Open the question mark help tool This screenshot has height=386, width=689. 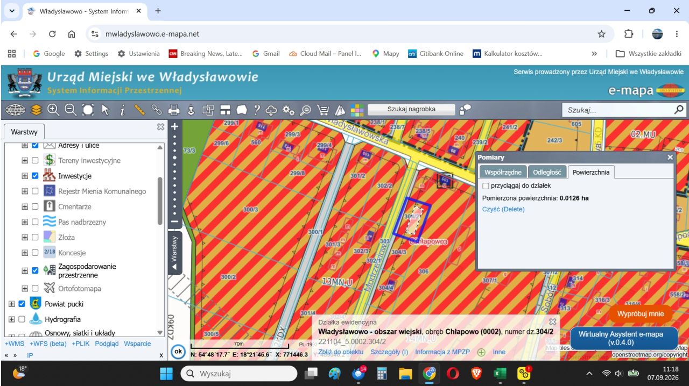click(x=258, y=110)
